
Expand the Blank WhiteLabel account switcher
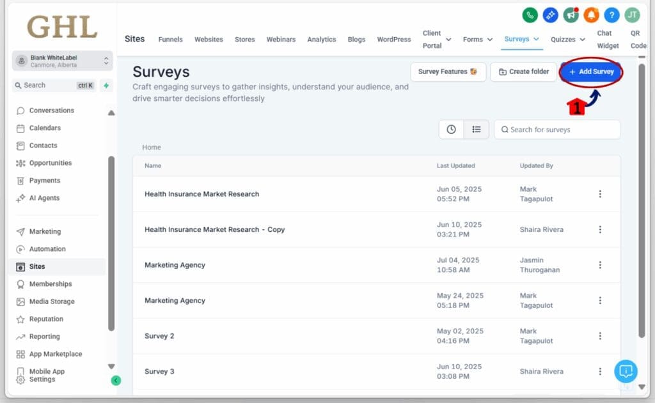pos(62,61)
